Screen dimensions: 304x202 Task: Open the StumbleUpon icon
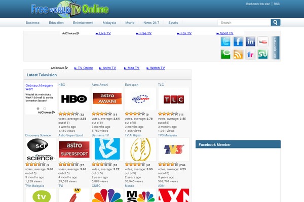click(x=263, y=54)
